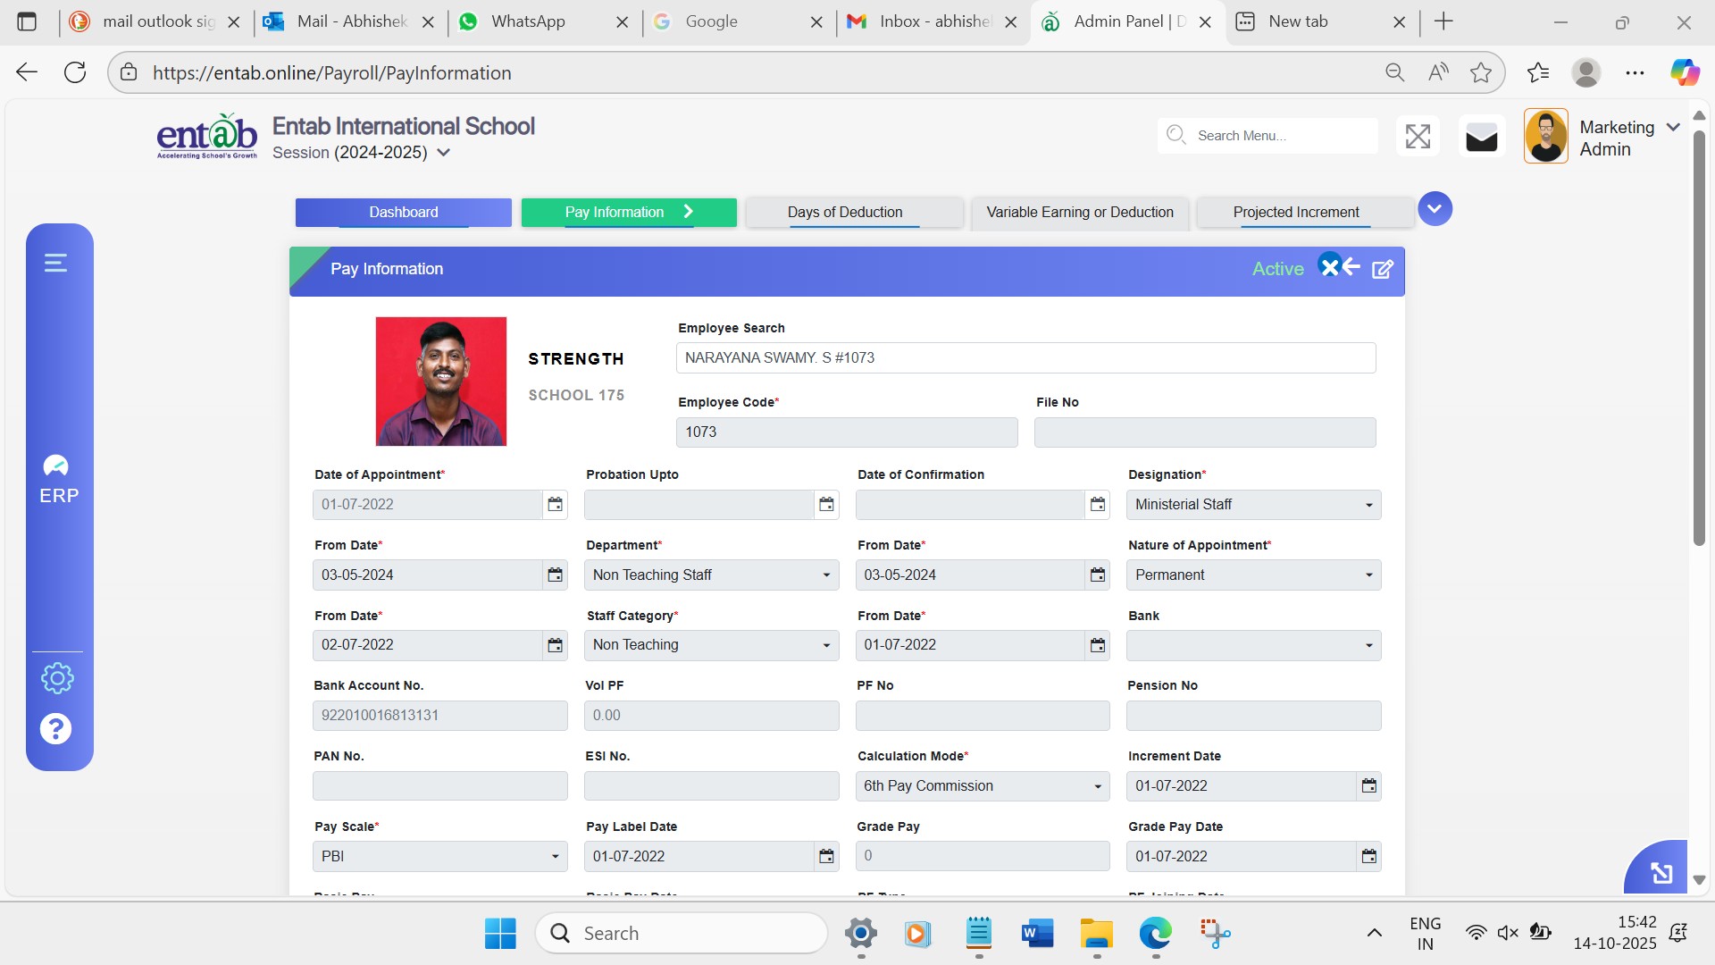
Task: Click the back arrow icon in Pay Information header
Action: click(x=1351, y=267)
